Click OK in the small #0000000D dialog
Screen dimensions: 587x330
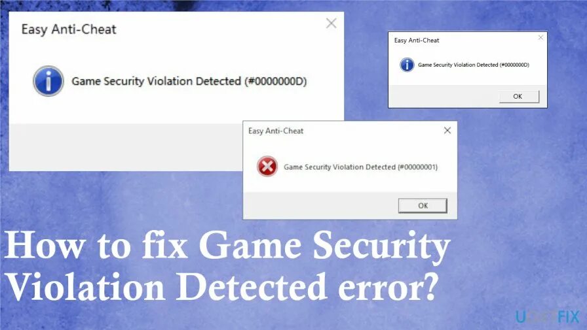pyautogui.click(x=519, y=96)
